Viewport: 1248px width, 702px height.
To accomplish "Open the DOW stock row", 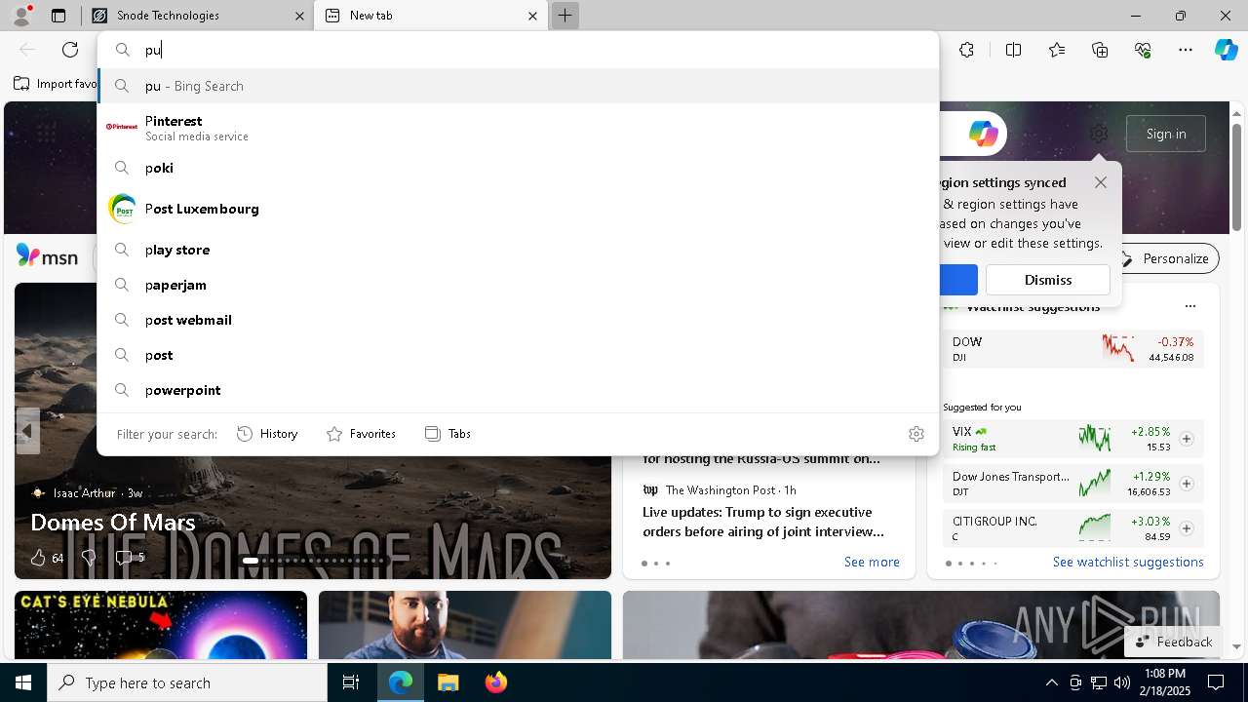I will coord(1072,349).
